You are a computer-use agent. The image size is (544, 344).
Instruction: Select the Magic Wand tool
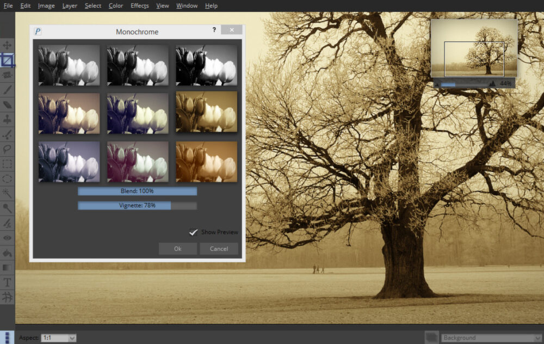8,194
